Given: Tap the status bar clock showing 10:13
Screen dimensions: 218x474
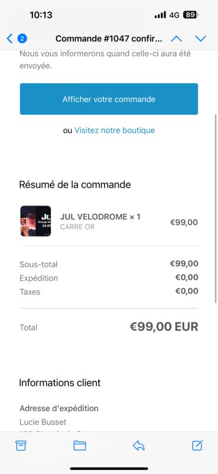Looking at the screenshot, I should 41,15.
